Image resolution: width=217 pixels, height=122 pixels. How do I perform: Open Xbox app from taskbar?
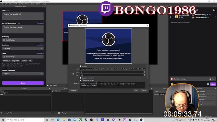(x=80, y=120)
